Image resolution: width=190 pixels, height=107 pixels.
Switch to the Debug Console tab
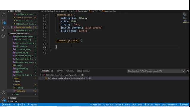point(83,71)
